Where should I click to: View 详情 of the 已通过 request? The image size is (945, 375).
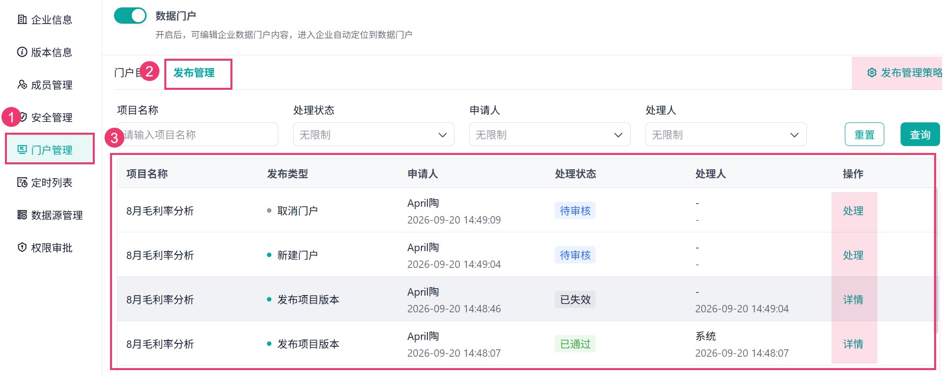pyautogui.click(x=853, y=344)
